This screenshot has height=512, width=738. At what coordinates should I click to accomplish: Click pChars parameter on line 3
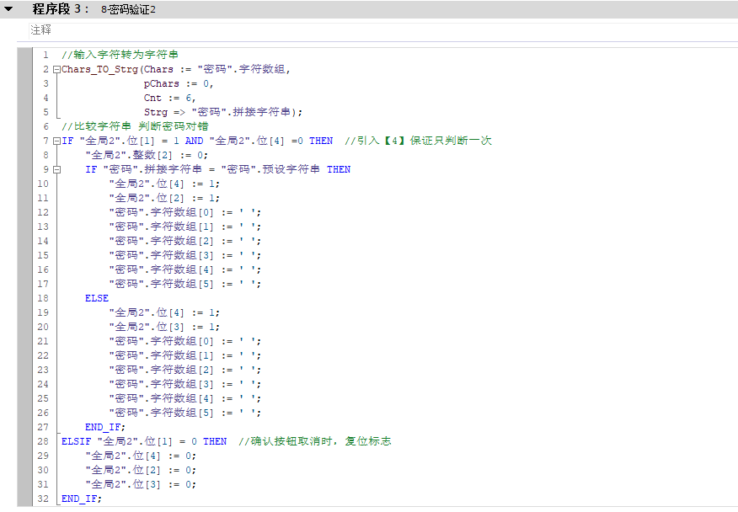[x=161, y=83]
